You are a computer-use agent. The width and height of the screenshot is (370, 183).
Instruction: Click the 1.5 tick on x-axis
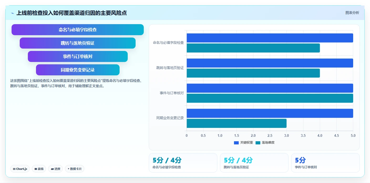(237, 135)
